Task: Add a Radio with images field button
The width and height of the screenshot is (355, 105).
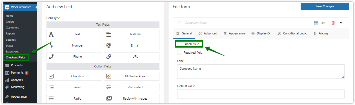Action: [x=132, y=99]
